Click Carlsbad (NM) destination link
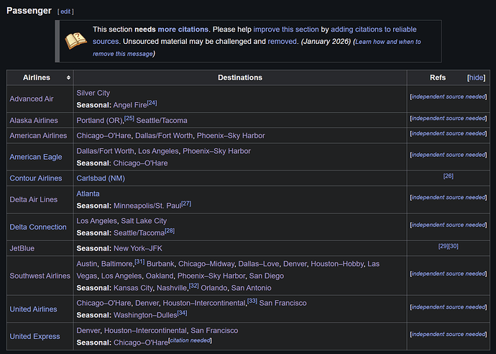The width and height of the screenshot is (496, 354). (x=101, y=178)
